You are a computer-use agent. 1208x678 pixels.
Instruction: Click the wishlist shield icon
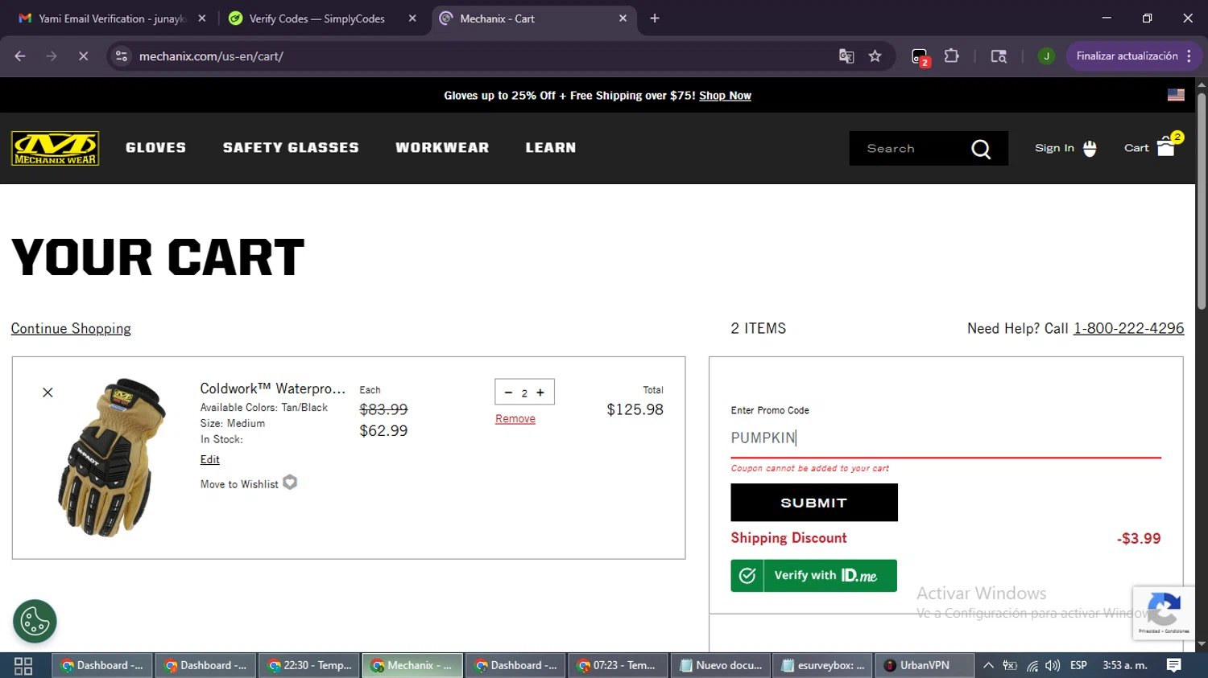click(290, 483)
